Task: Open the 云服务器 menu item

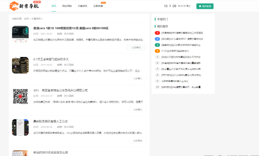Action: [98, 6]
